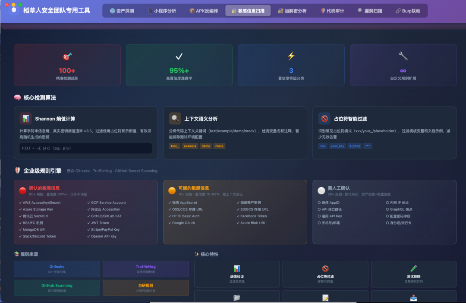Click the your_key placeholder tag
Screen dimensions: 466x303
point(337,146)
